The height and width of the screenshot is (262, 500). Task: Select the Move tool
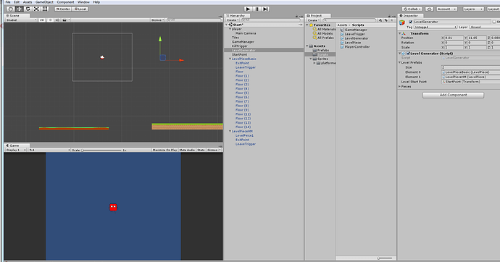coord(19,9)
